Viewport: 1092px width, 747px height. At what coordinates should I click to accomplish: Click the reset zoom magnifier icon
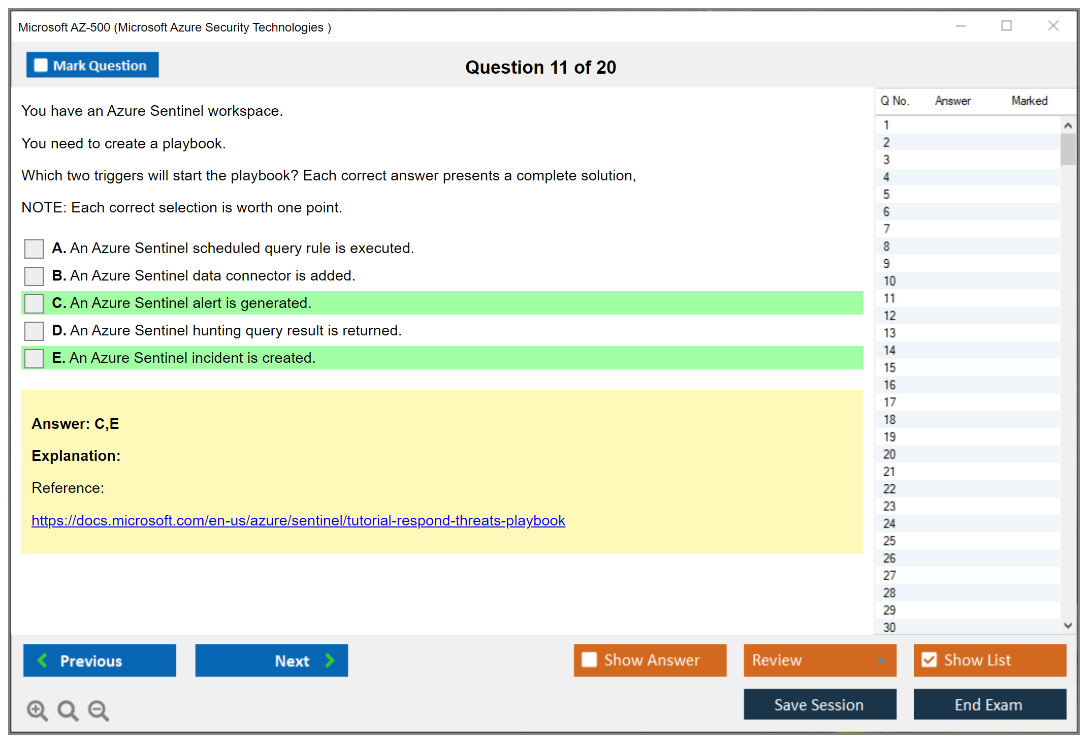pos(68,710)
